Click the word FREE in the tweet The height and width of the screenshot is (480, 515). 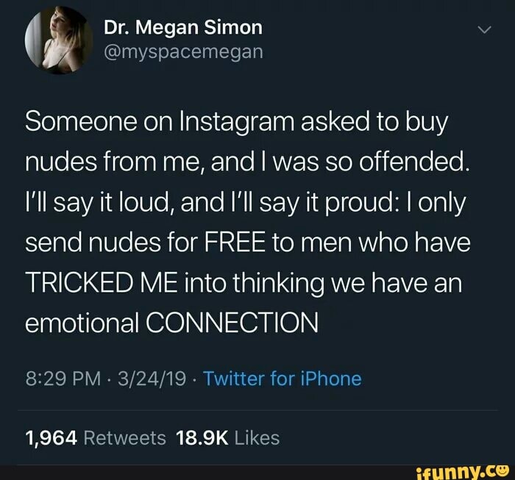235,243
